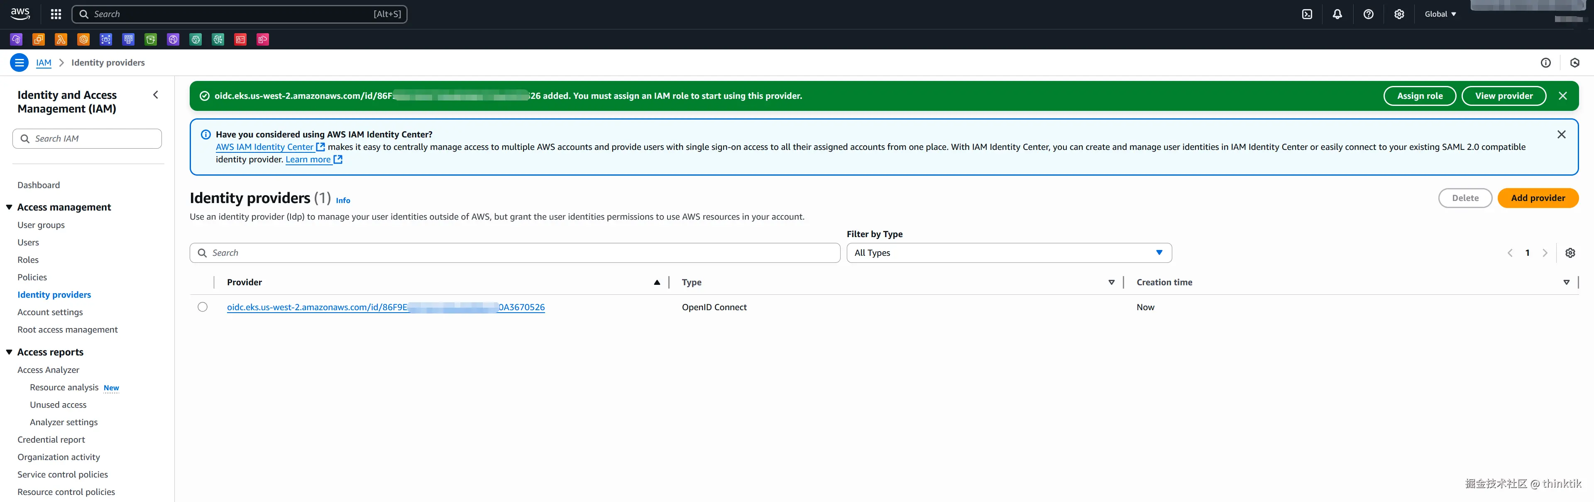Image resolution: width=1594 pixels, height=502 pixels.
Task: Click the Assign role button
Action: pyautogui.click(x=1420, y=96)
